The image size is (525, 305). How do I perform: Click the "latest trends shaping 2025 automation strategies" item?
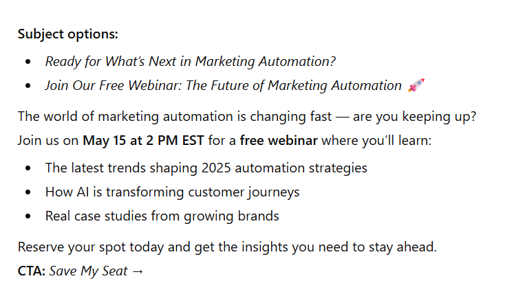pos(206,168)
